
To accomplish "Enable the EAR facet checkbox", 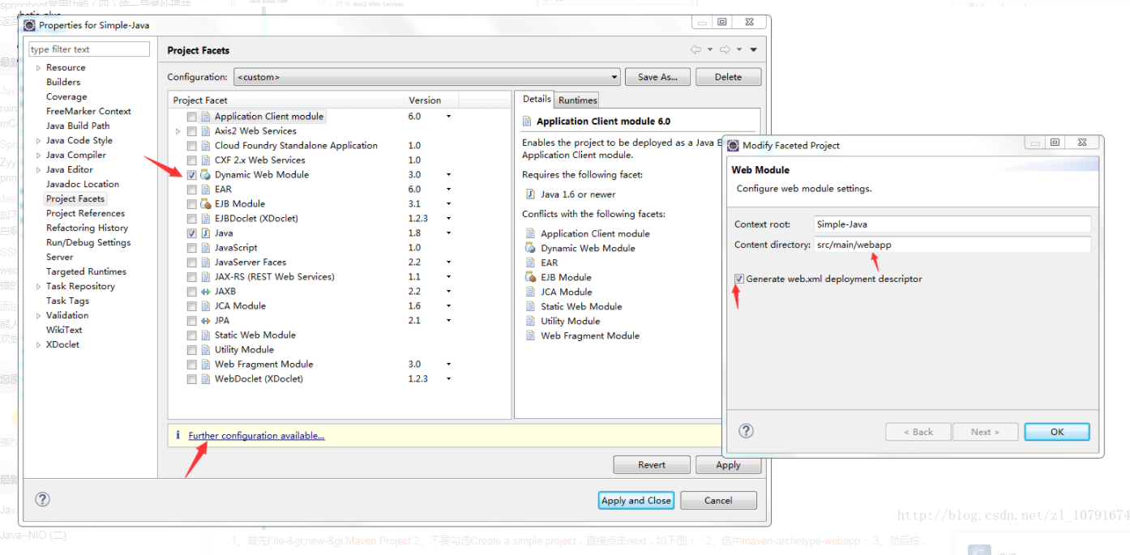I will coord(191,189).
